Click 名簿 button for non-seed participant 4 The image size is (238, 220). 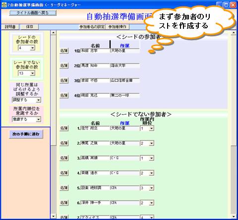64,173
